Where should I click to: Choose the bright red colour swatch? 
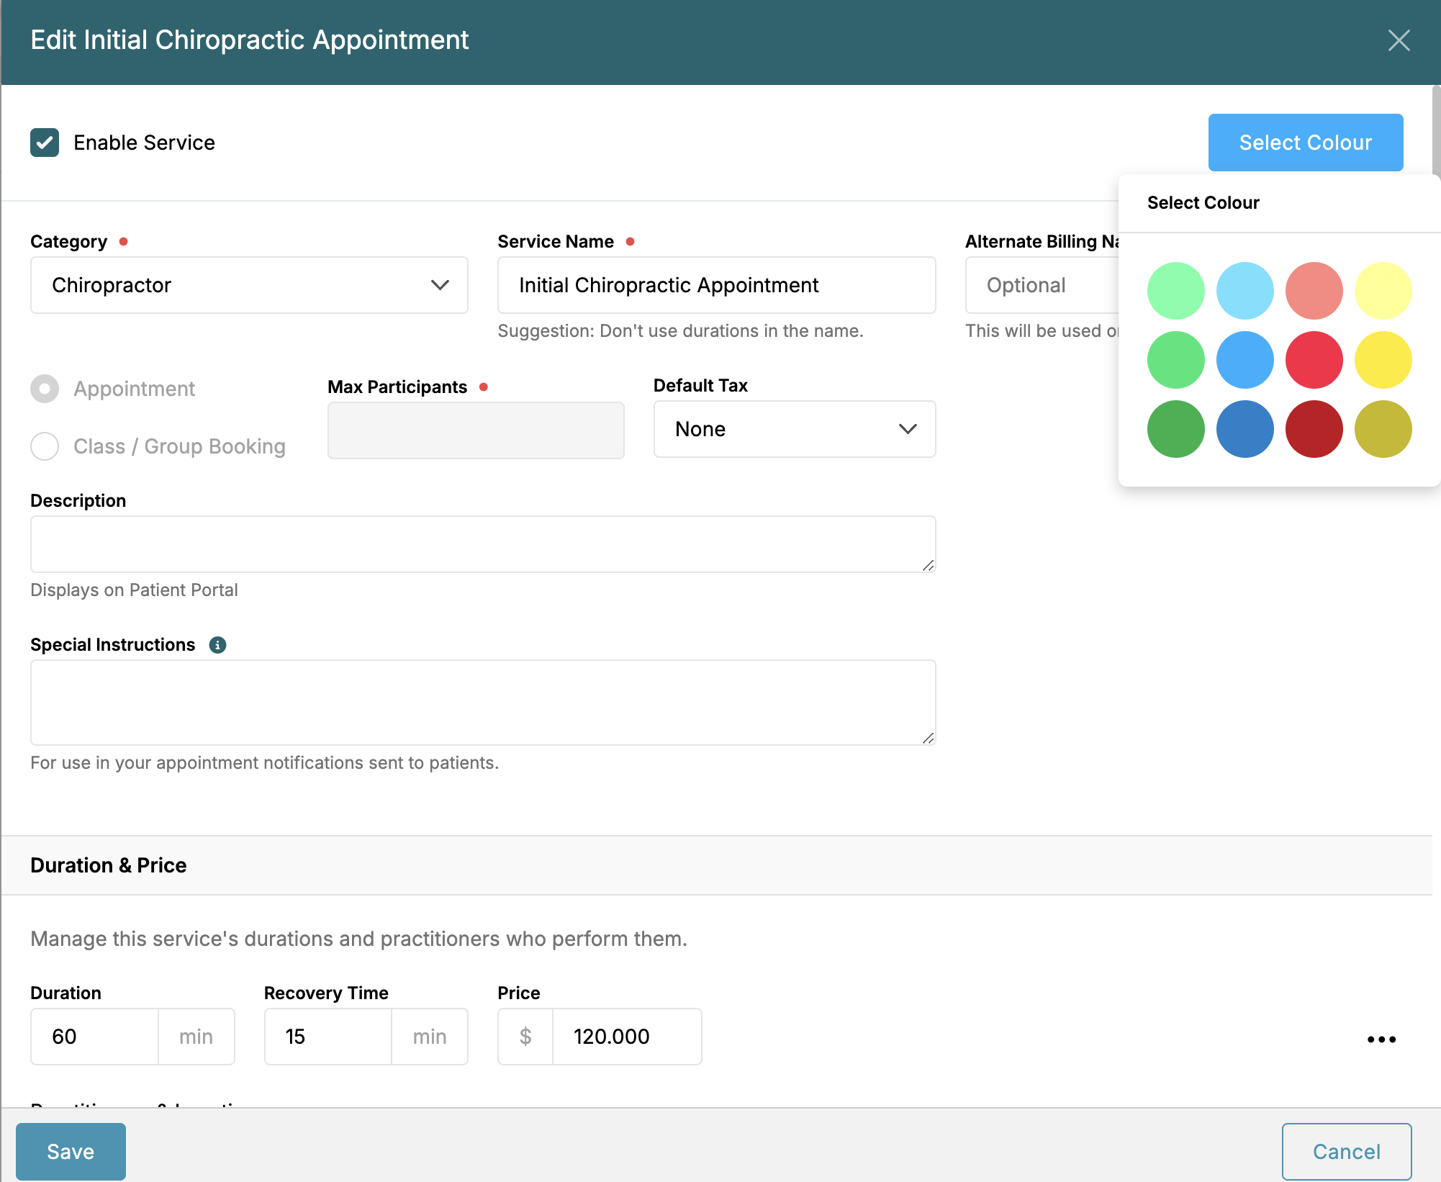coord(1314,360)
